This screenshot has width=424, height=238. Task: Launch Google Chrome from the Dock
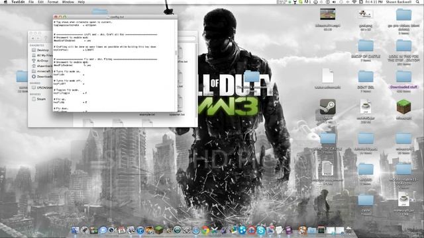[x=205, y=230]
